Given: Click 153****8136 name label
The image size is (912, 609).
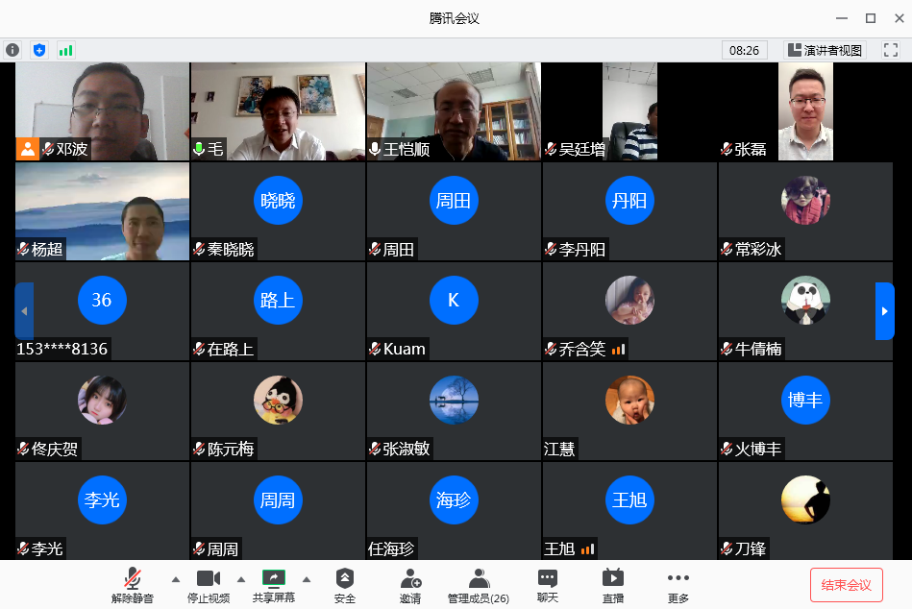Looking at the screenshot, I should (x=62, y=349).
